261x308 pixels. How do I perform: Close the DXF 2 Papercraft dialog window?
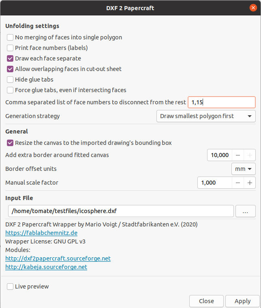pos(253,8)
